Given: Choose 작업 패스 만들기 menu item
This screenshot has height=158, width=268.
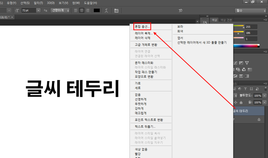Looking at the screenshot, I should [x=146, y=72].
